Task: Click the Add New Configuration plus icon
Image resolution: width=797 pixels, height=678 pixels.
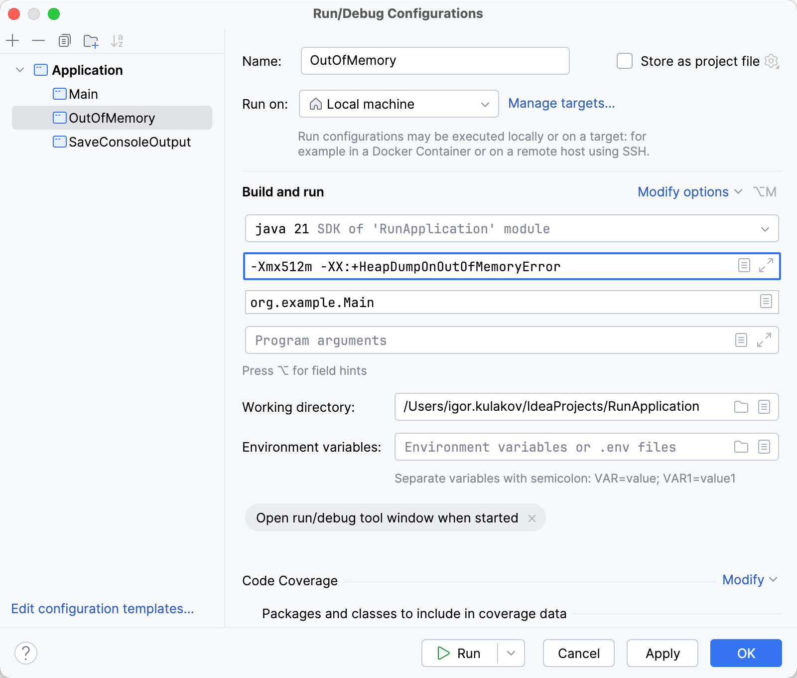Action: 13,40
